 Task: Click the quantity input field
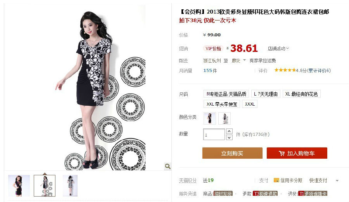coord(214,134)
